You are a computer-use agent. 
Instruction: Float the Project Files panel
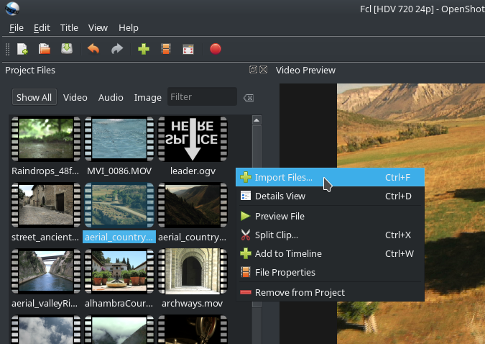pos(253,70)
